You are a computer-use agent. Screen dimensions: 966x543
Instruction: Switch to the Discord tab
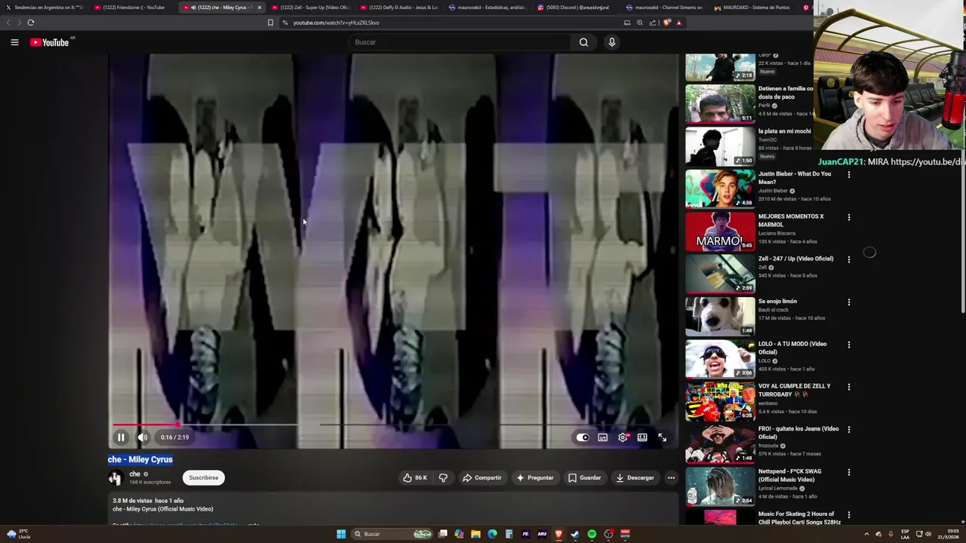577,8
